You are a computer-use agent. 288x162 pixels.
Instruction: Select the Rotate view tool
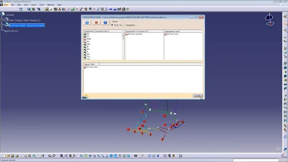coord(94,156)
